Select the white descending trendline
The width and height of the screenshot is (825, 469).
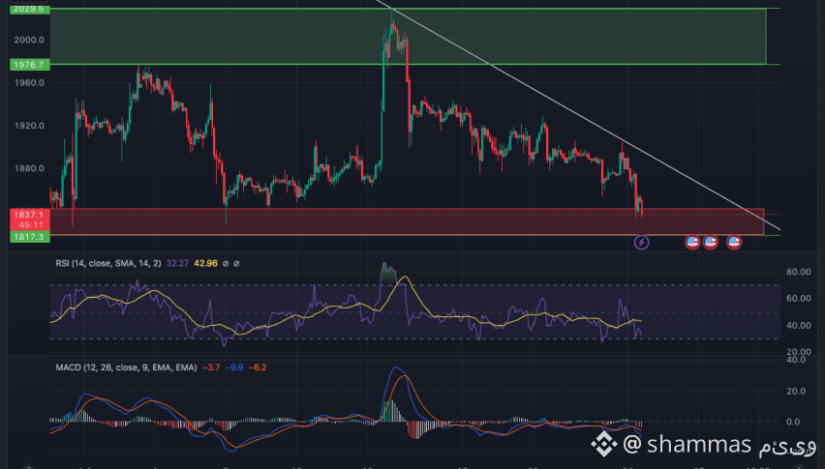click(x=579, y=116)
